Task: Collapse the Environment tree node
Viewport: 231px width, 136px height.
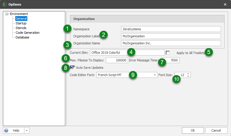Action: point(7,14)
